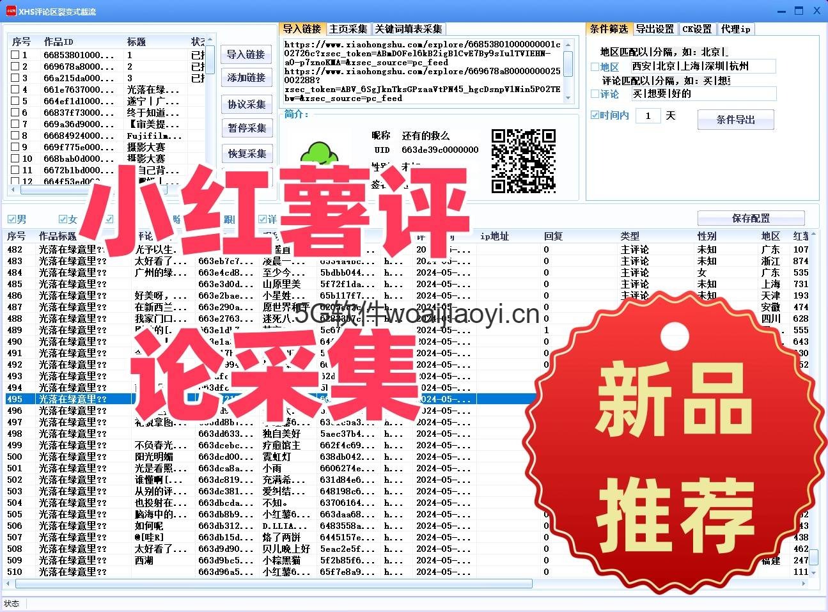The image size is (828, 612).
Task: Switch to the 导入链接 tab
Action: [302, 29]
